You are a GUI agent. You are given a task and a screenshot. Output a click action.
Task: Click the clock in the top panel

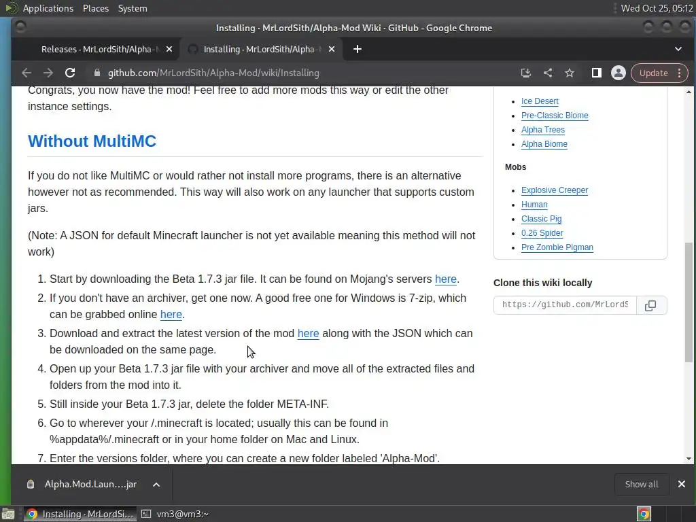pos(657,8)
